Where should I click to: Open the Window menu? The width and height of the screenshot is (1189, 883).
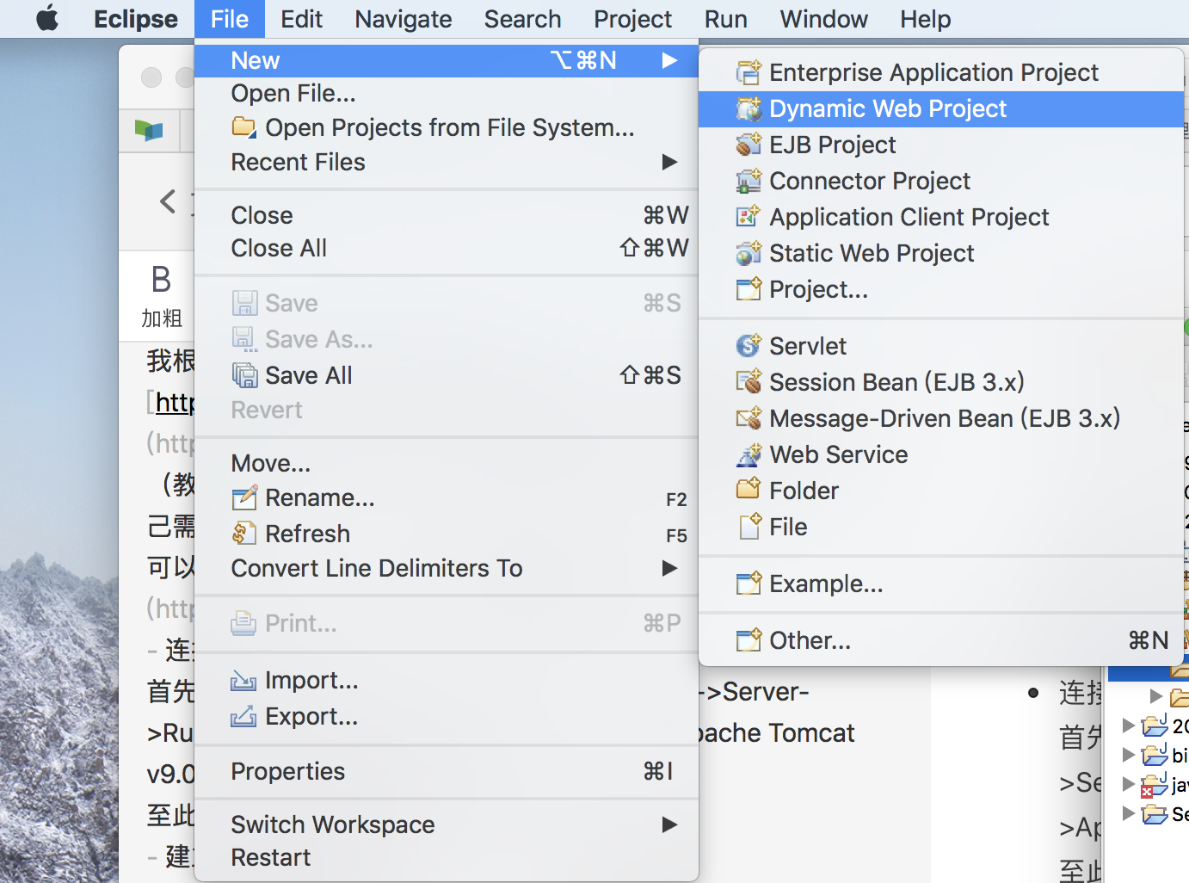point(823,19)
